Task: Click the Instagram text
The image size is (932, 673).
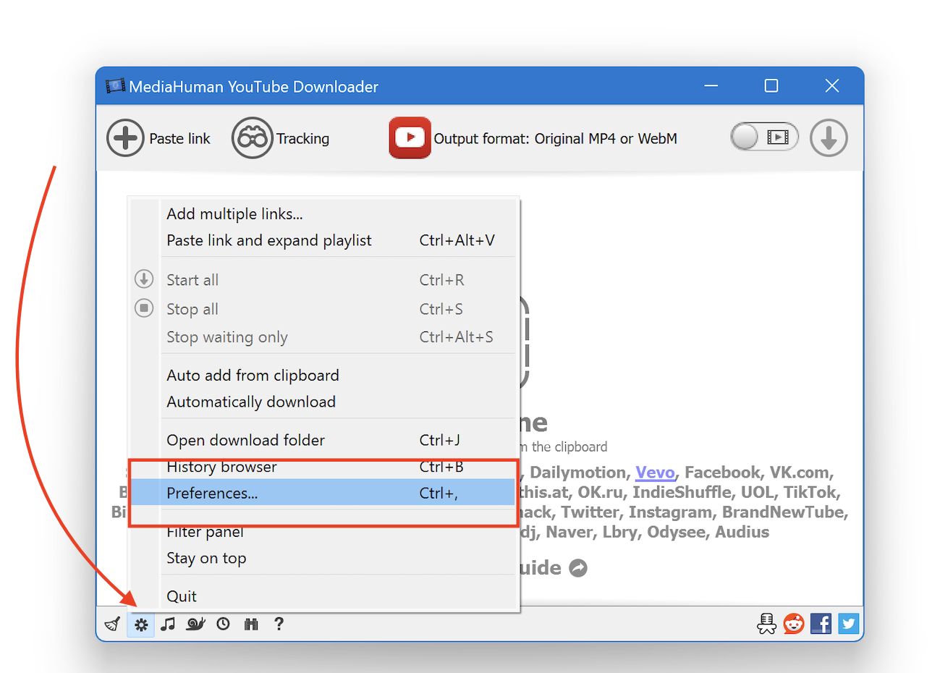Action: click(x=670, y=512)
